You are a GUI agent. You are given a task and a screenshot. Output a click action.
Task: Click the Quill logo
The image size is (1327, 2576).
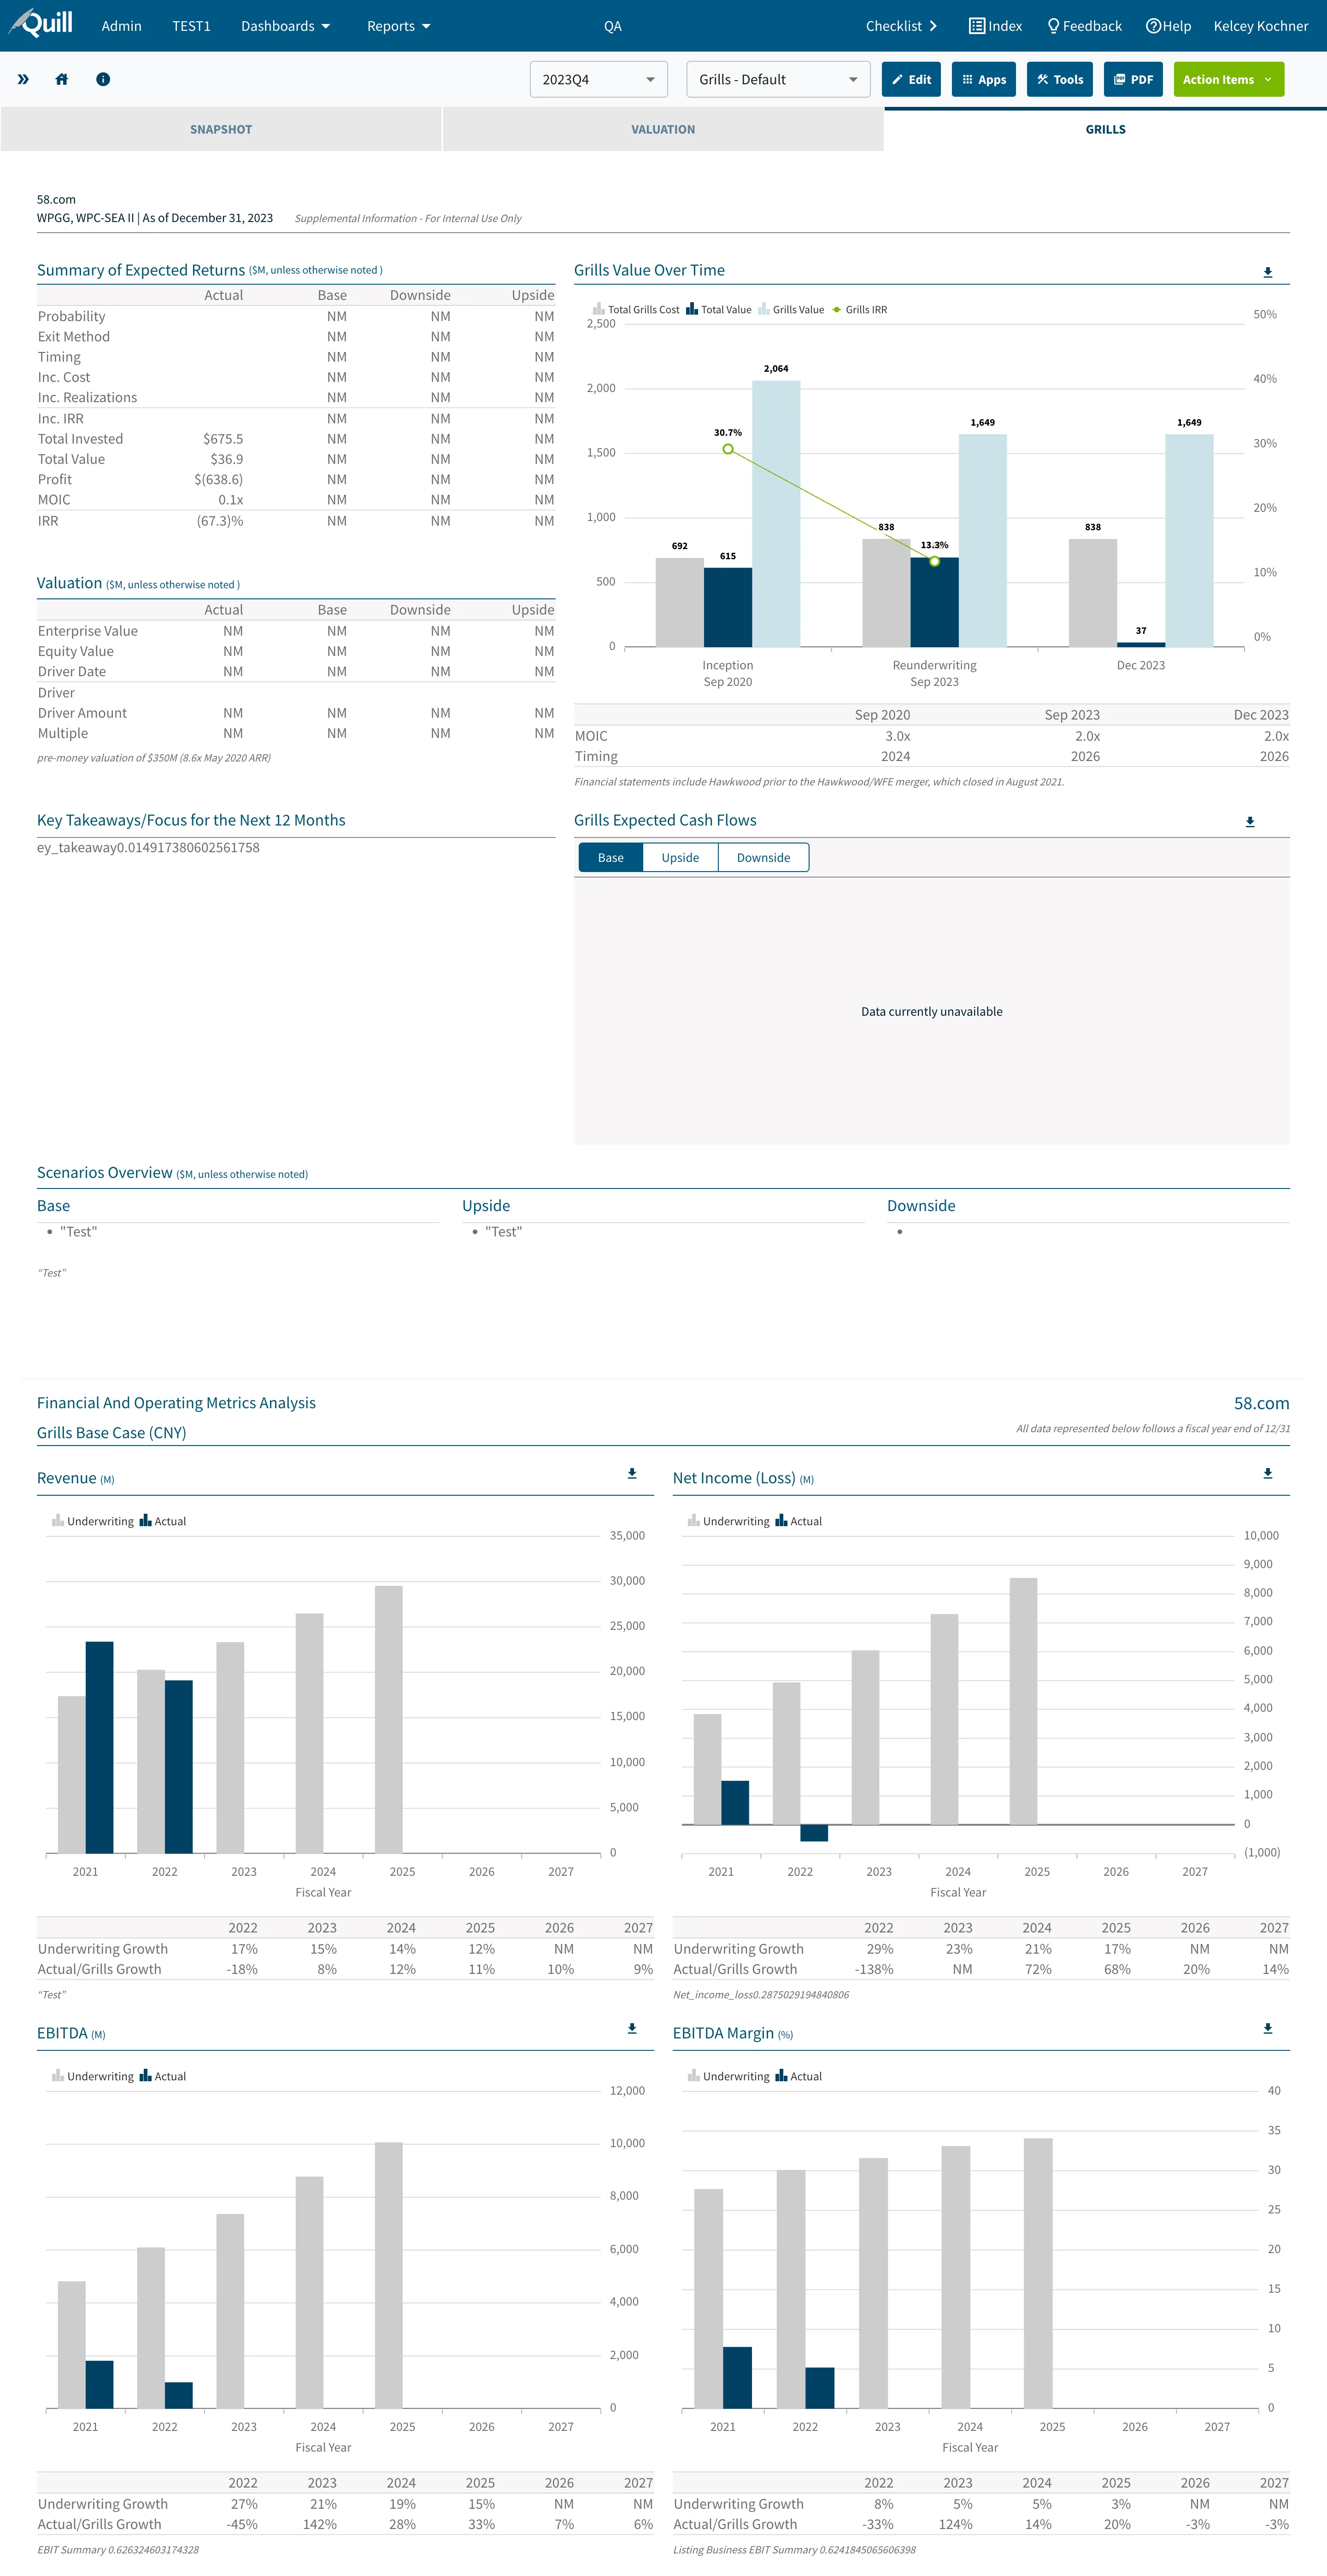pos(40,24)
